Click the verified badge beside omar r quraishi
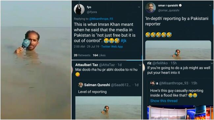Screen dimensions: 214x120 (x=180, y=6)
